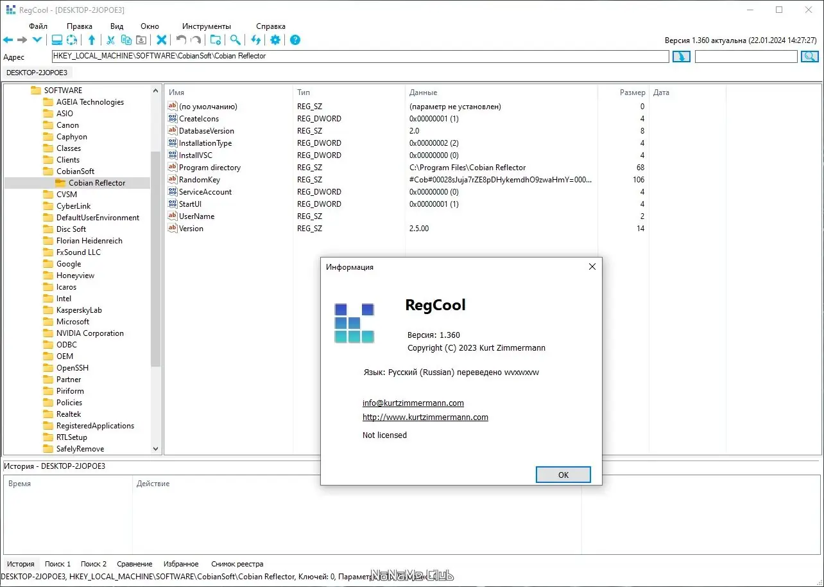The height and width of the screenshot is (587, 824).
Task: Click the two opposing arrows toolbar icon
Action: pyautogui.click(x=256, y=40)
